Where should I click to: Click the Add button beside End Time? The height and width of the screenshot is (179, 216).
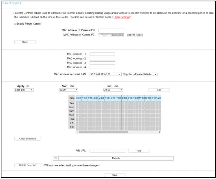(x=159, y=90)
